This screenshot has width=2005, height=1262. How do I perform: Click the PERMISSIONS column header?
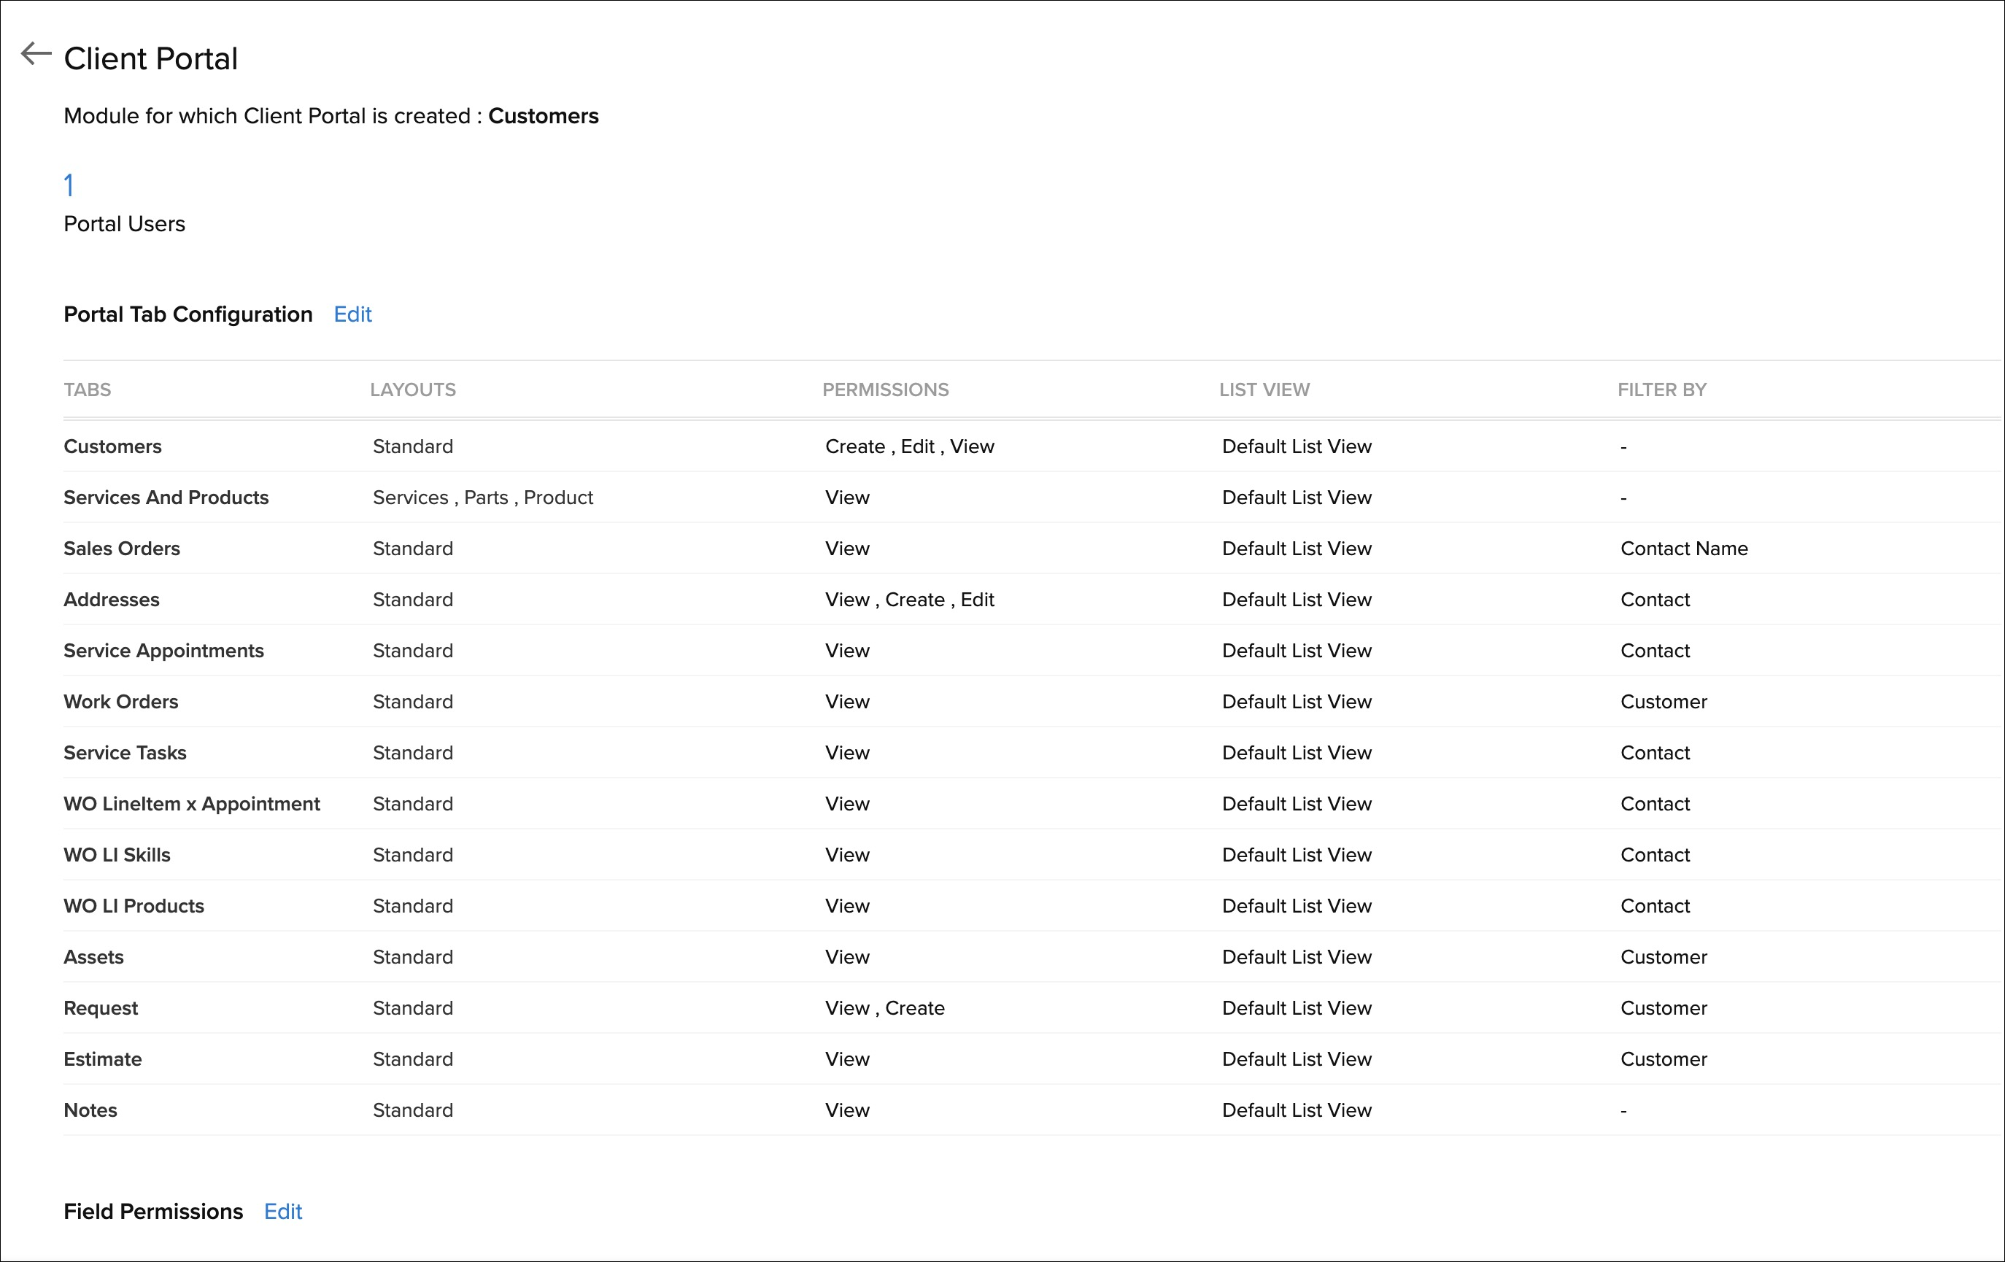coord(885,390)
